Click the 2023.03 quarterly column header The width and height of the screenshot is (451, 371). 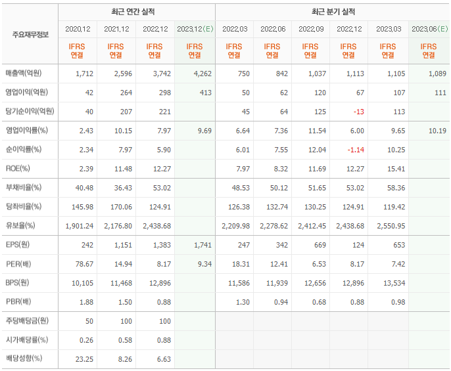(389, 29)
